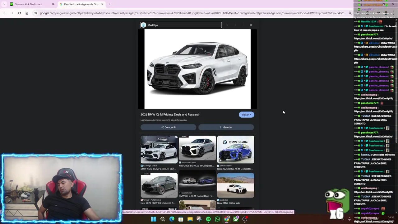Reload the current Chrome page
The width and height of the screenshot is (398, 224).
19,13
